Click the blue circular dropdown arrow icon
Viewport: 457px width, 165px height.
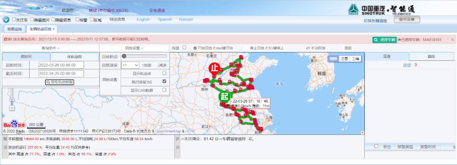(6, 20)
